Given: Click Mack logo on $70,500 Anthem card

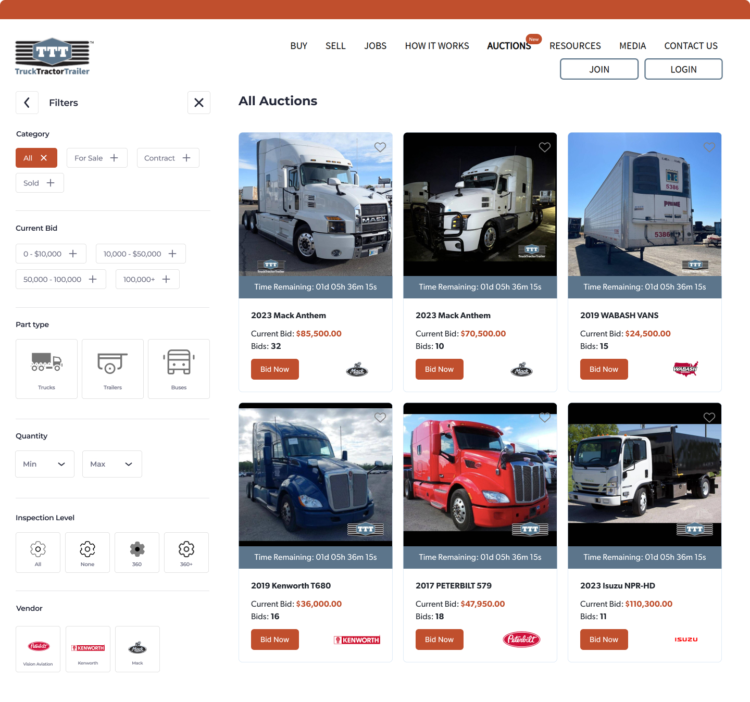Looking at the screenshot, I should tap(522, 370).
